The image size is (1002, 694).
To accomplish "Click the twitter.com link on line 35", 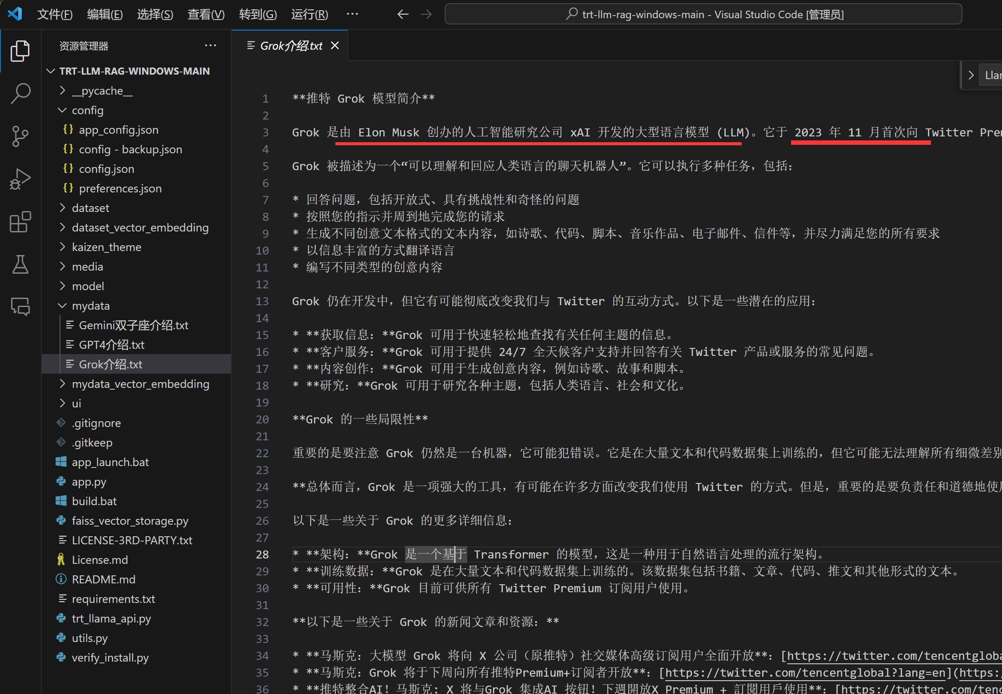I will (x=805, y=673).
